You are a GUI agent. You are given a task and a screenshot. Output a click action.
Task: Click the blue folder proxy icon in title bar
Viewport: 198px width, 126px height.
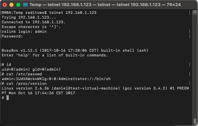25,5
